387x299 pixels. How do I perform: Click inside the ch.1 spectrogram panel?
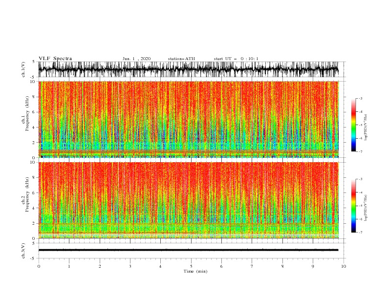[189, 119]
